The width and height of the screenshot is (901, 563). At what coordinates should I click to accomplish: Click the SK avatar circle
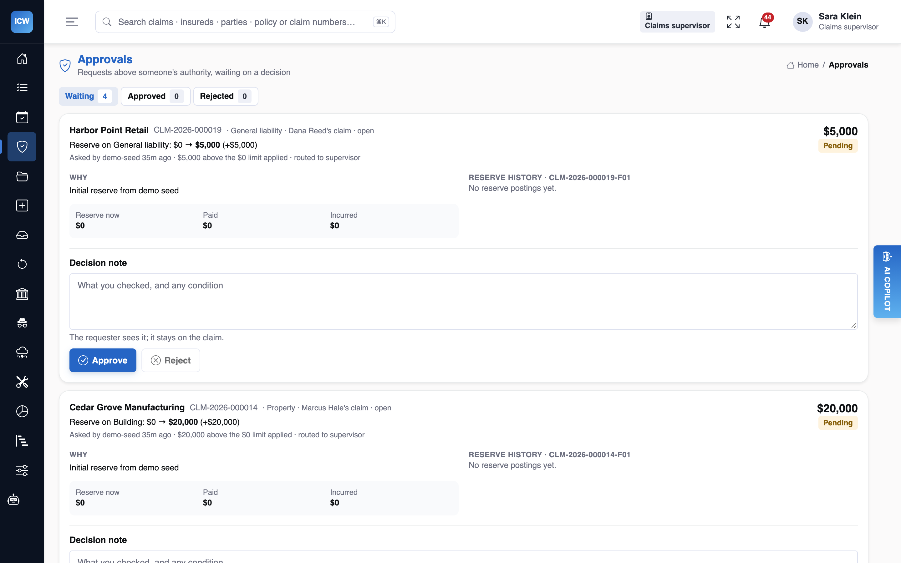(802, 22)
